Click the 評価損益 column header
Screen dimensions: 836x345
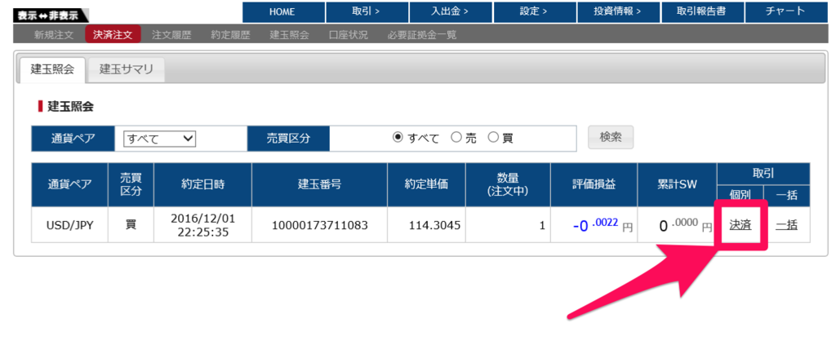pyautogui.click(x=594, y=185)
